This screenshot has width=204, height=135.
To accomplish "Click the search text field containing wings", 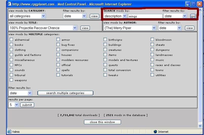I will click(x=145, y=16).
